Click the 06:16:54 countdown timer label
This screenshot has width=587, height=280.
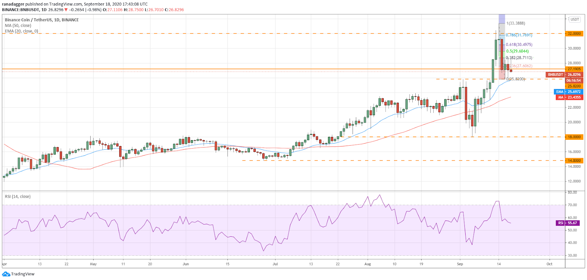tap(574, 80)
